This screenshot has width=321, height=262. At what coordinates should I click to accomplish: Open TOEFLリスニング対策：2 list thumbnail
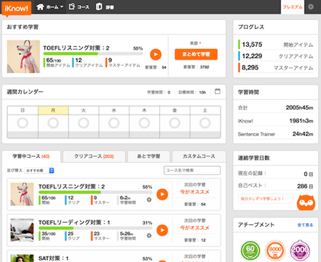click(x=22, y=194)
